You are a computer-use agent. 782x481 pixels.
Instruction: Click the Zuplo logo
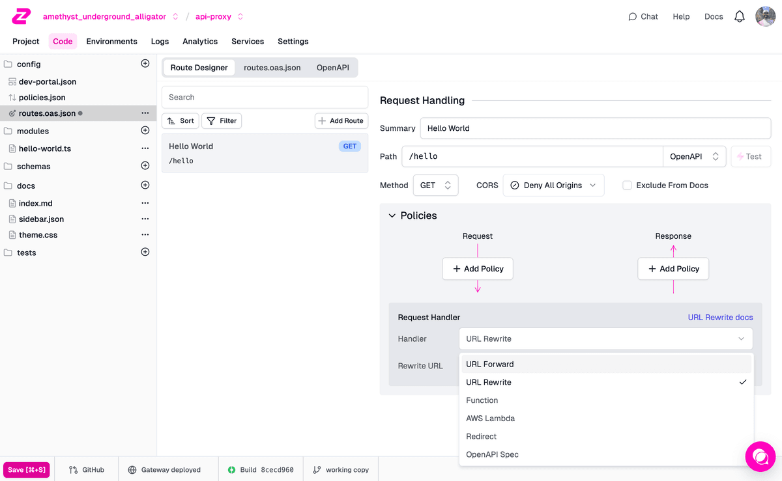pos(21,16)
